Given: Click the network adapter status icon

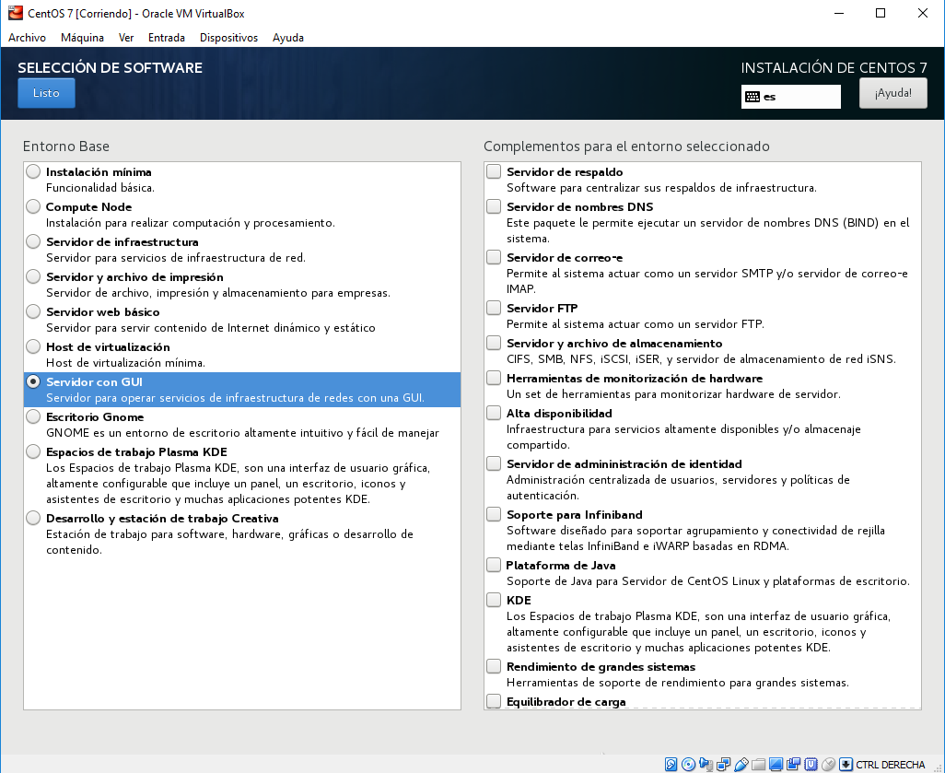Looking at the screenshot, I should point(723,764).
